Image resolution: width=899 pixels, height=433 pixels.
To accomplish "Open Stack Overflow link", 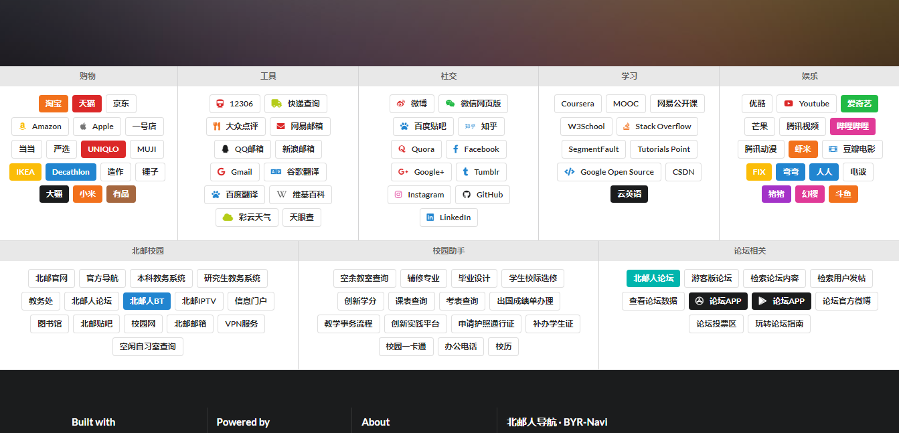I will [657, 126].
